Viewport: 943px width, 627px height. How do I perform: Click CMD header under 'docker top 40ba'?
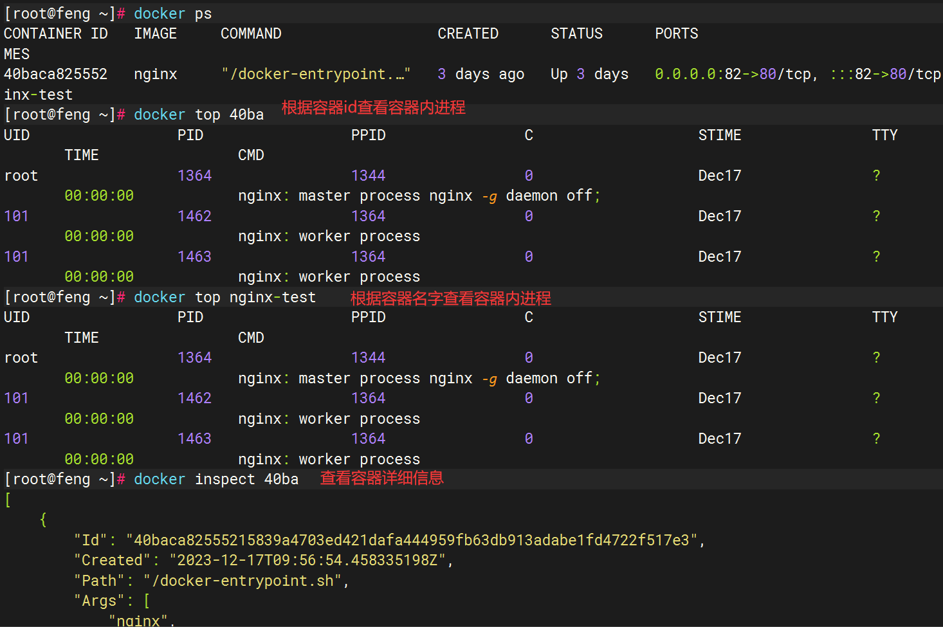251,155
